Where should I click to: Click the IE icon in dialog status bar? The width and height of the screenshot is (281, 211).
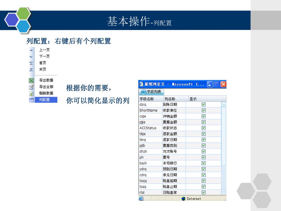click(141, 198)
